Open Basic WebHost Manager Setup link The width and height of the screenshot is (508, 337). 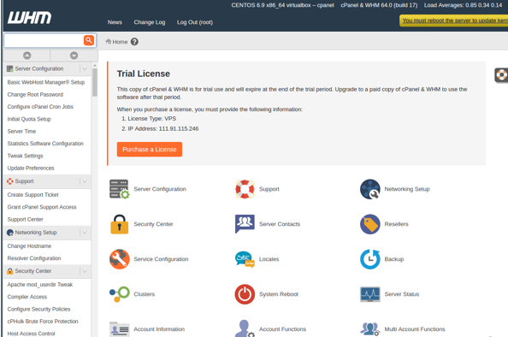(x=46, y=82)
